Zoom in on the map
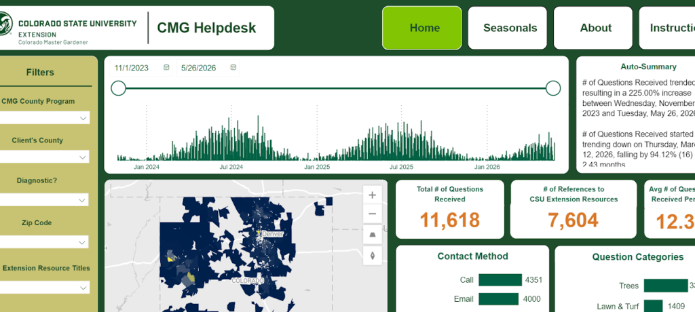Viewport: 695px width, 312px height. (373, 195)
